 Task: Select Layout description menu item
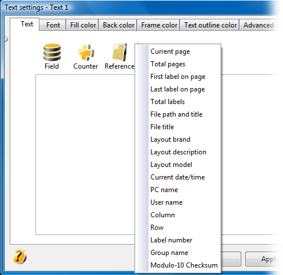click(x=178, y=152)
